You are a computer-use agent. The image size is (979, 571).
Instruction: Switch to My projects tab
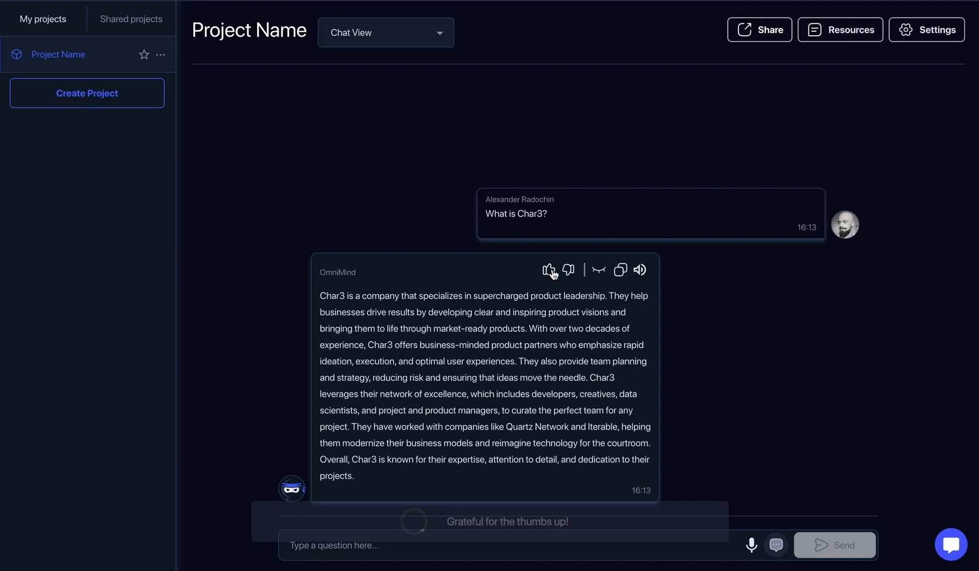click(x=43, y=19)
